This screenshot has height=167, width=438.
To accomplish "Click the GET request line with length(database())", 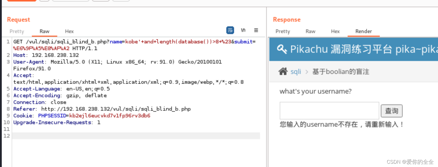I will point(134,42).
